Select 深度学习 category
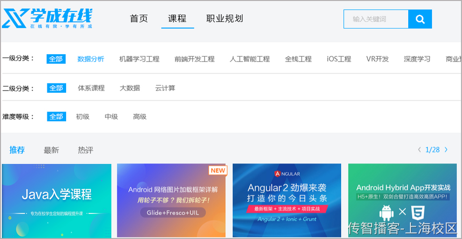Viewport: 462px width, 239px height. coord(417,59)
